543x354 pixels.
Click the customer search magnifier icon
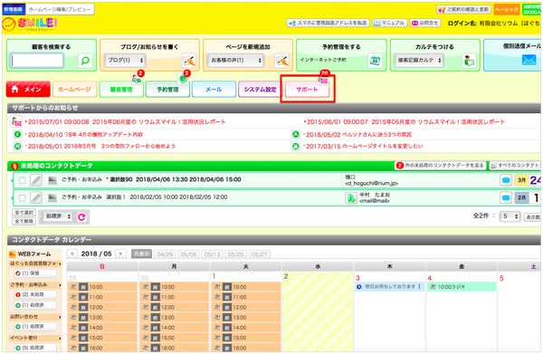(85, 61)
